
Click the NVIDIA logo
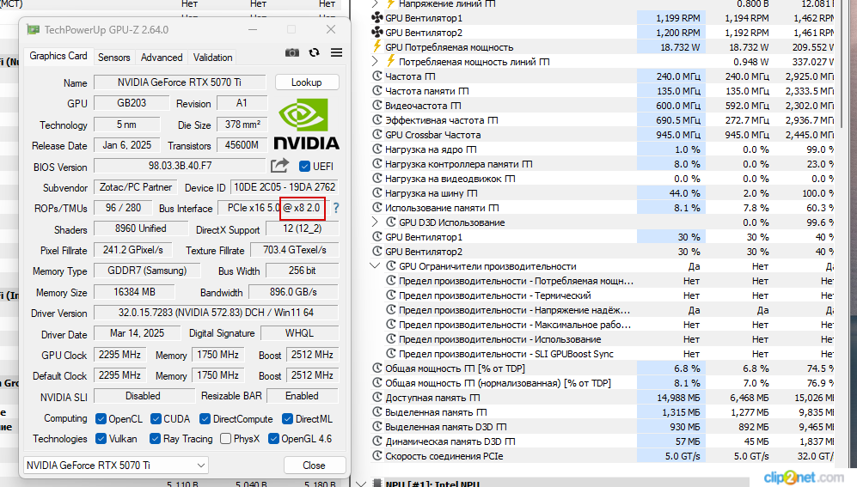(306, 124)
